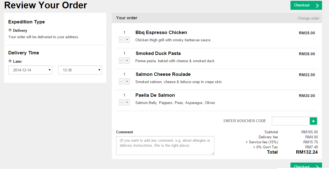Increase Paella De Salmon quantity
This screenshot has height=169, width=329.
127,102
